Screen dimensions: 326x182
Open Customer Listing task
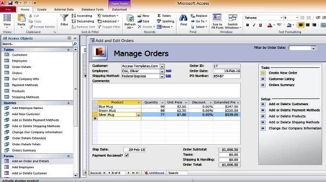281,79
